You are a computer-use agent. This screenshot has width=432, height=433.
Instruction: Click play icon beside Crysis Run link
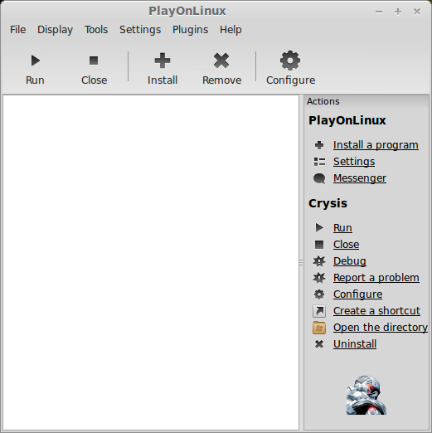point(319,228)
